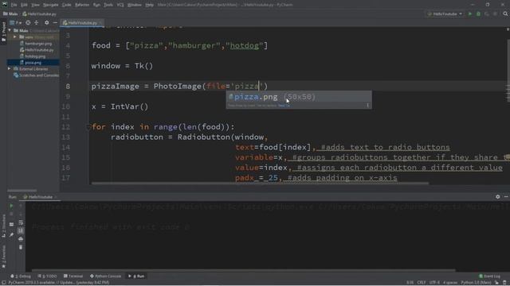Image resolution: width=510 pixels, height=286 pixels.
Task: Open the Project view selector dropdown
Action: pyautogui.click(x=16, y=23)
